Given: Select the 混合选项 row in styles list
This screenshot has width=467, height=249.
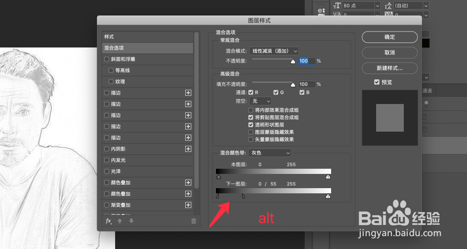Looking at the screenshot, I should (x=148, y=48).
